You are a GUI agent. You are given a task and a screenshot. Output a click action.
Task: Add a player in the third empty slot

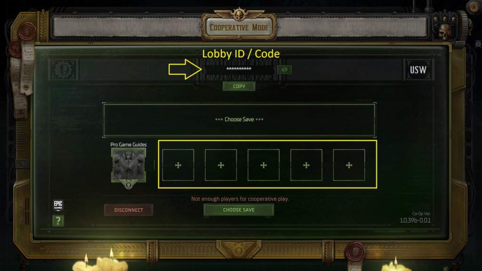[264, 165]
